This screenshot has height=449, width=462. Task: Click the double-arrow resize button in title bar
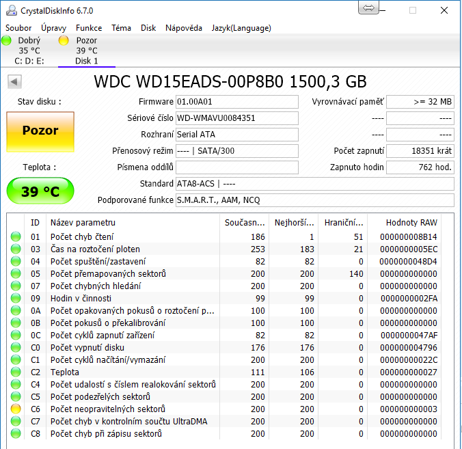pos(368,8)
